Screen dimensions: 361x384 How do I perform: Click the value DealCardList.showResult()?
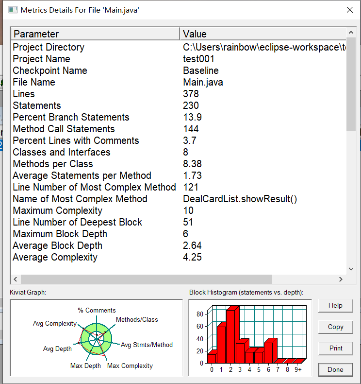click(x=240, y=199)
